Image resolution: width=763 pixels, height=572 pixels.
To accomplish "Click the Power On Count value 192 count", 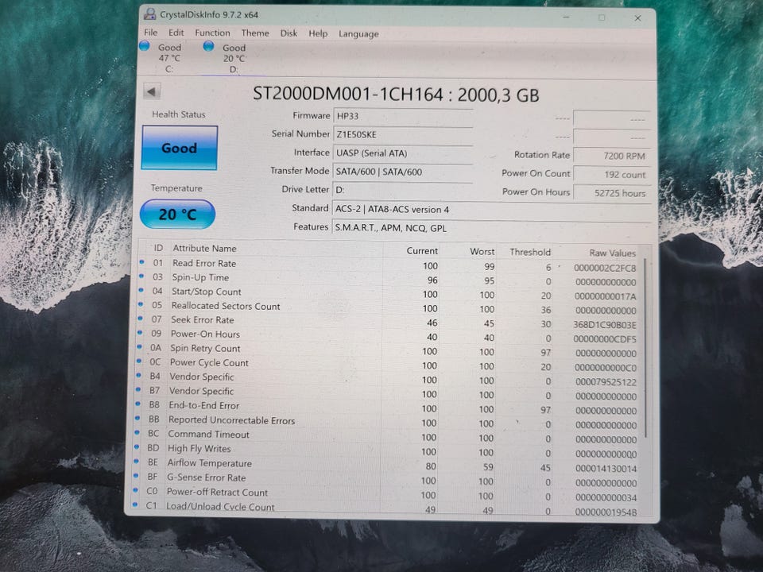I will [612, 174].
